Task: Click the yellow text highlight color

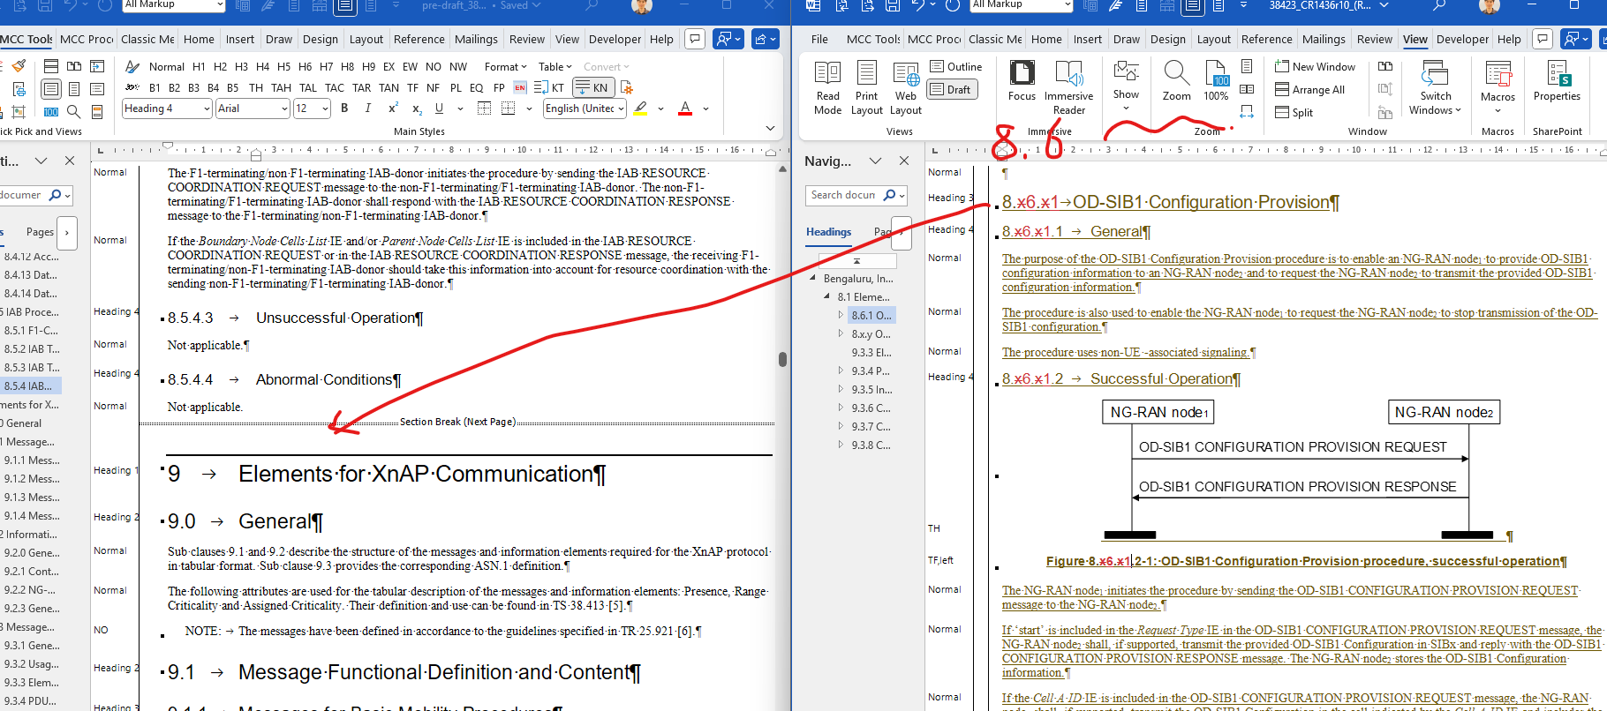Action: tap(641, 109)
